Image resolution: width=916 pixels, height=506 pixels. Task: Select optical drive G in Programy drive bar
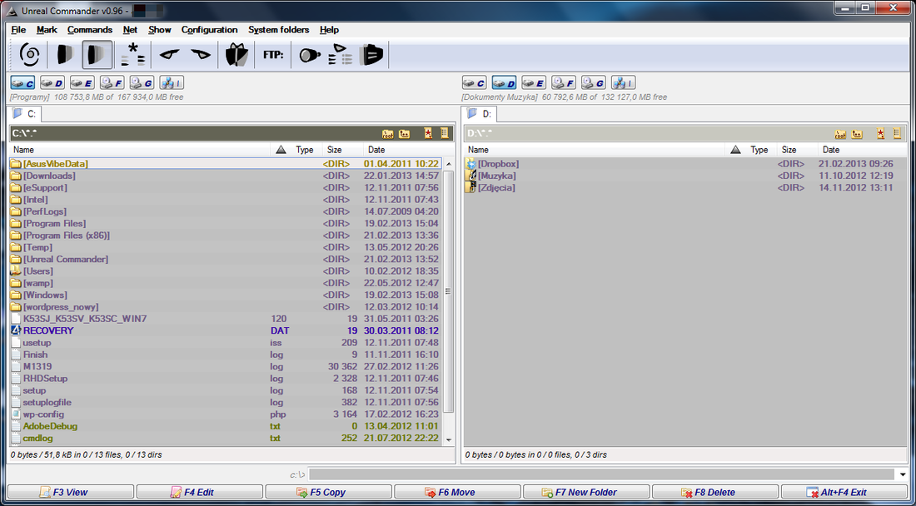[142, 83]
